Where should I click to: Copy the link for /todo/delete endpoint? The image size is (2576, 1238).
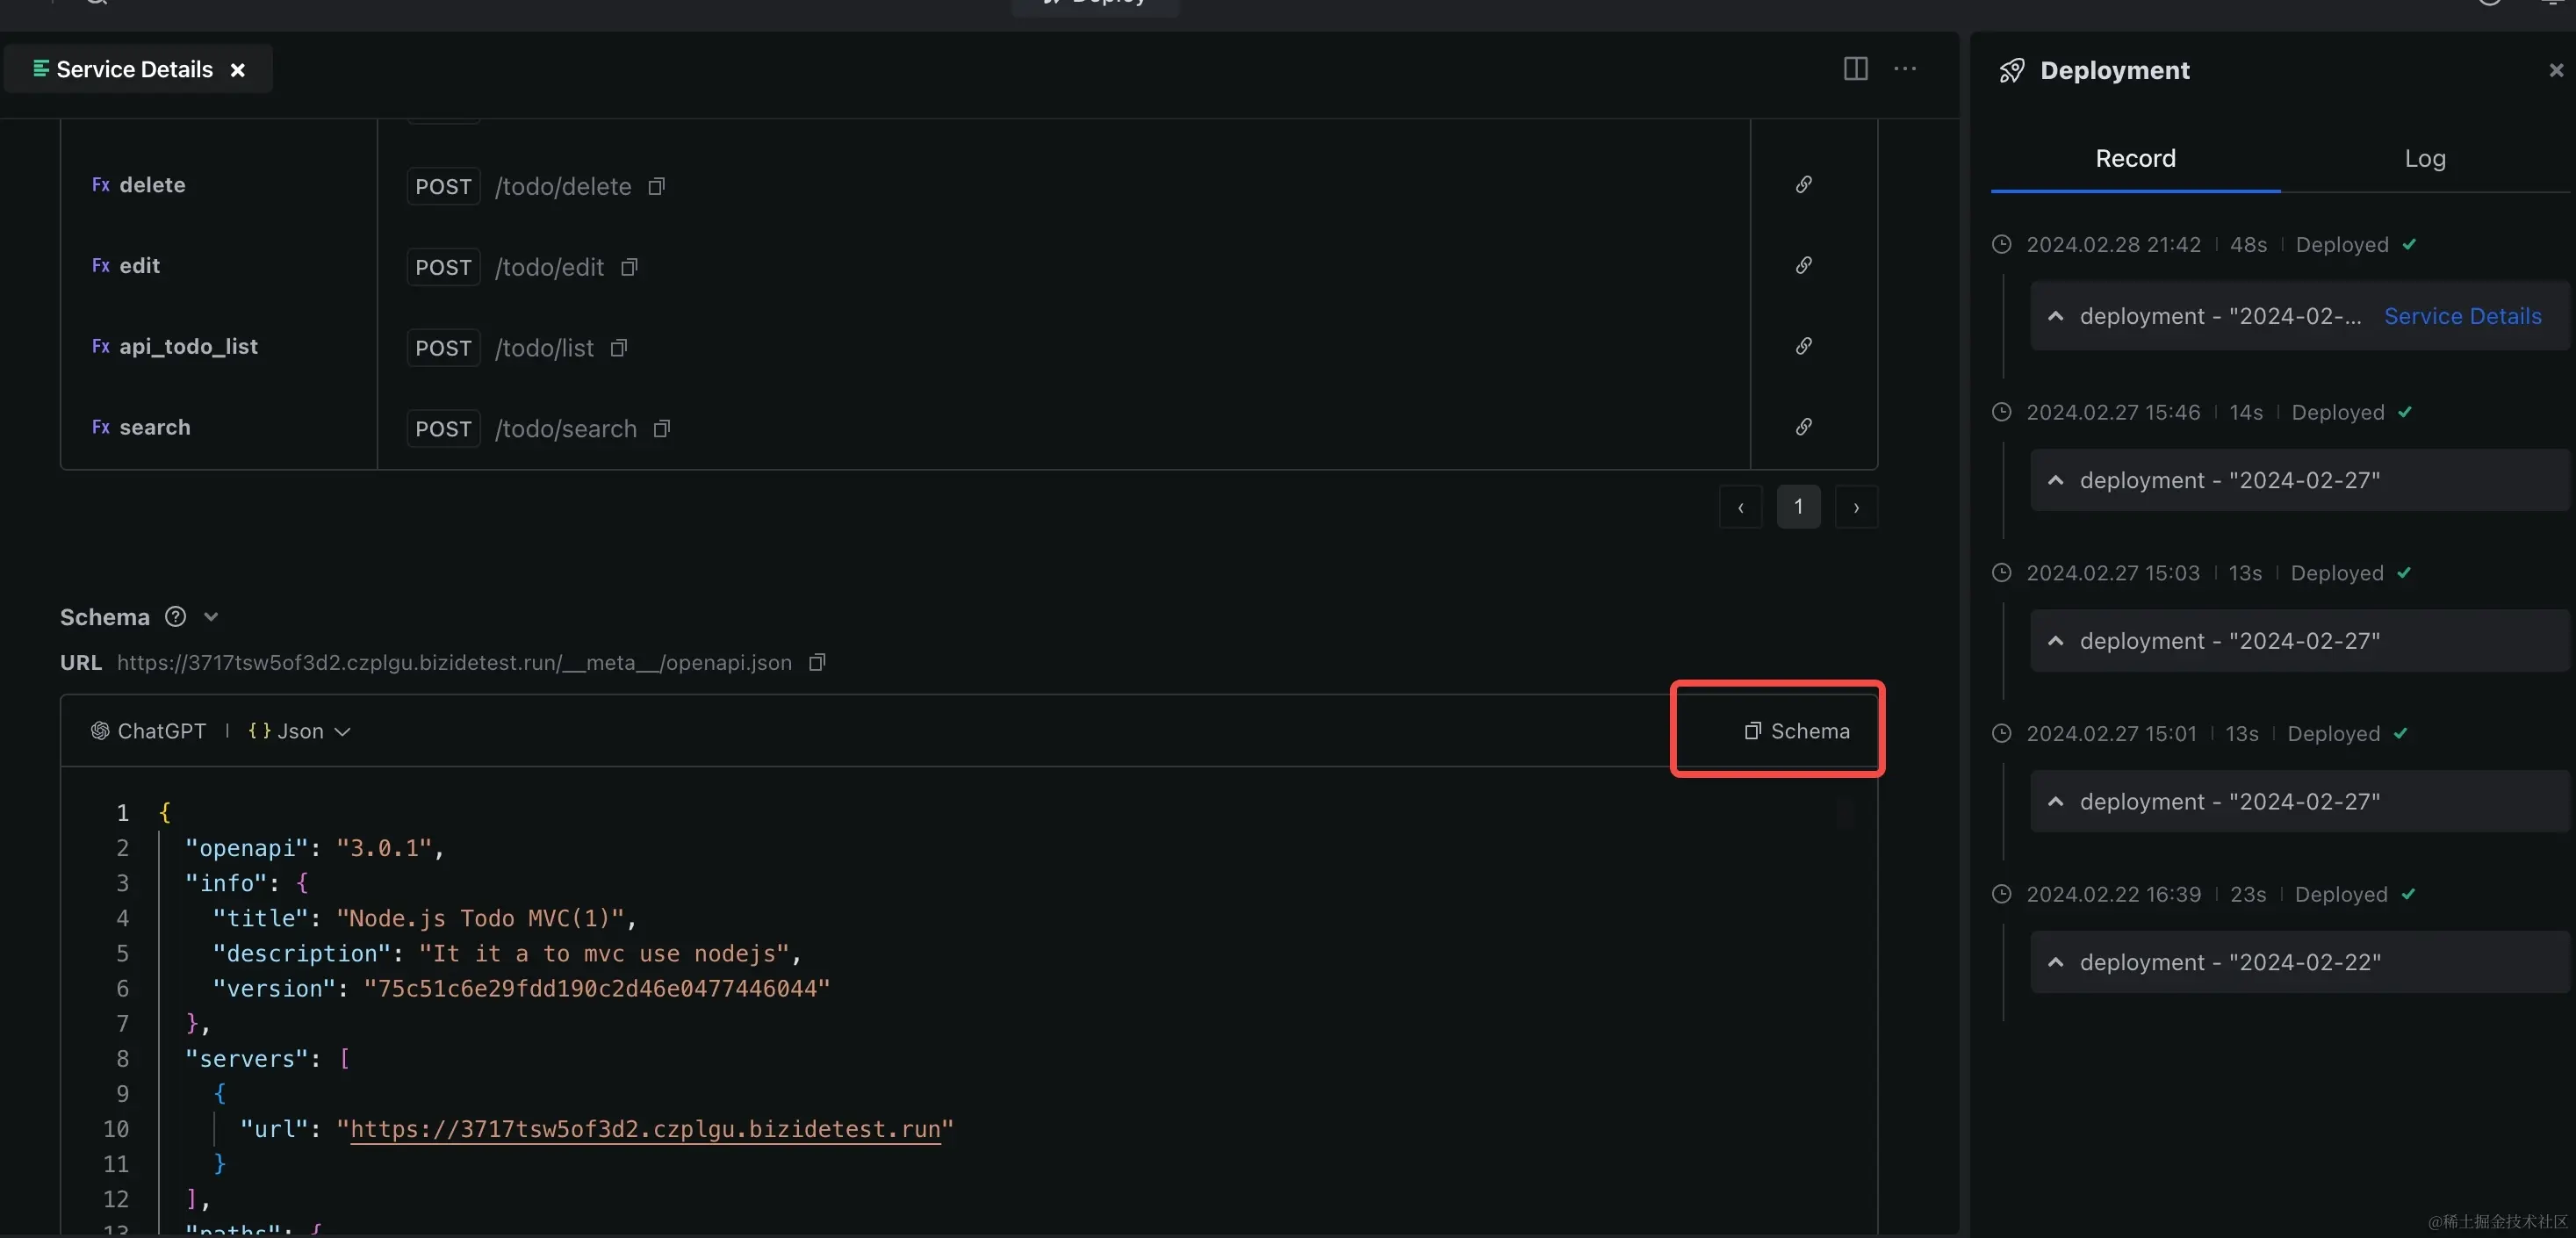tap(1803, 185)
